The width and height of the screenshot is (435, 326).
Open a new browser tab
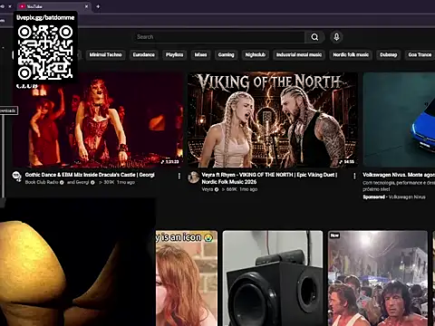pyautogui.click(x=98, y=6)
